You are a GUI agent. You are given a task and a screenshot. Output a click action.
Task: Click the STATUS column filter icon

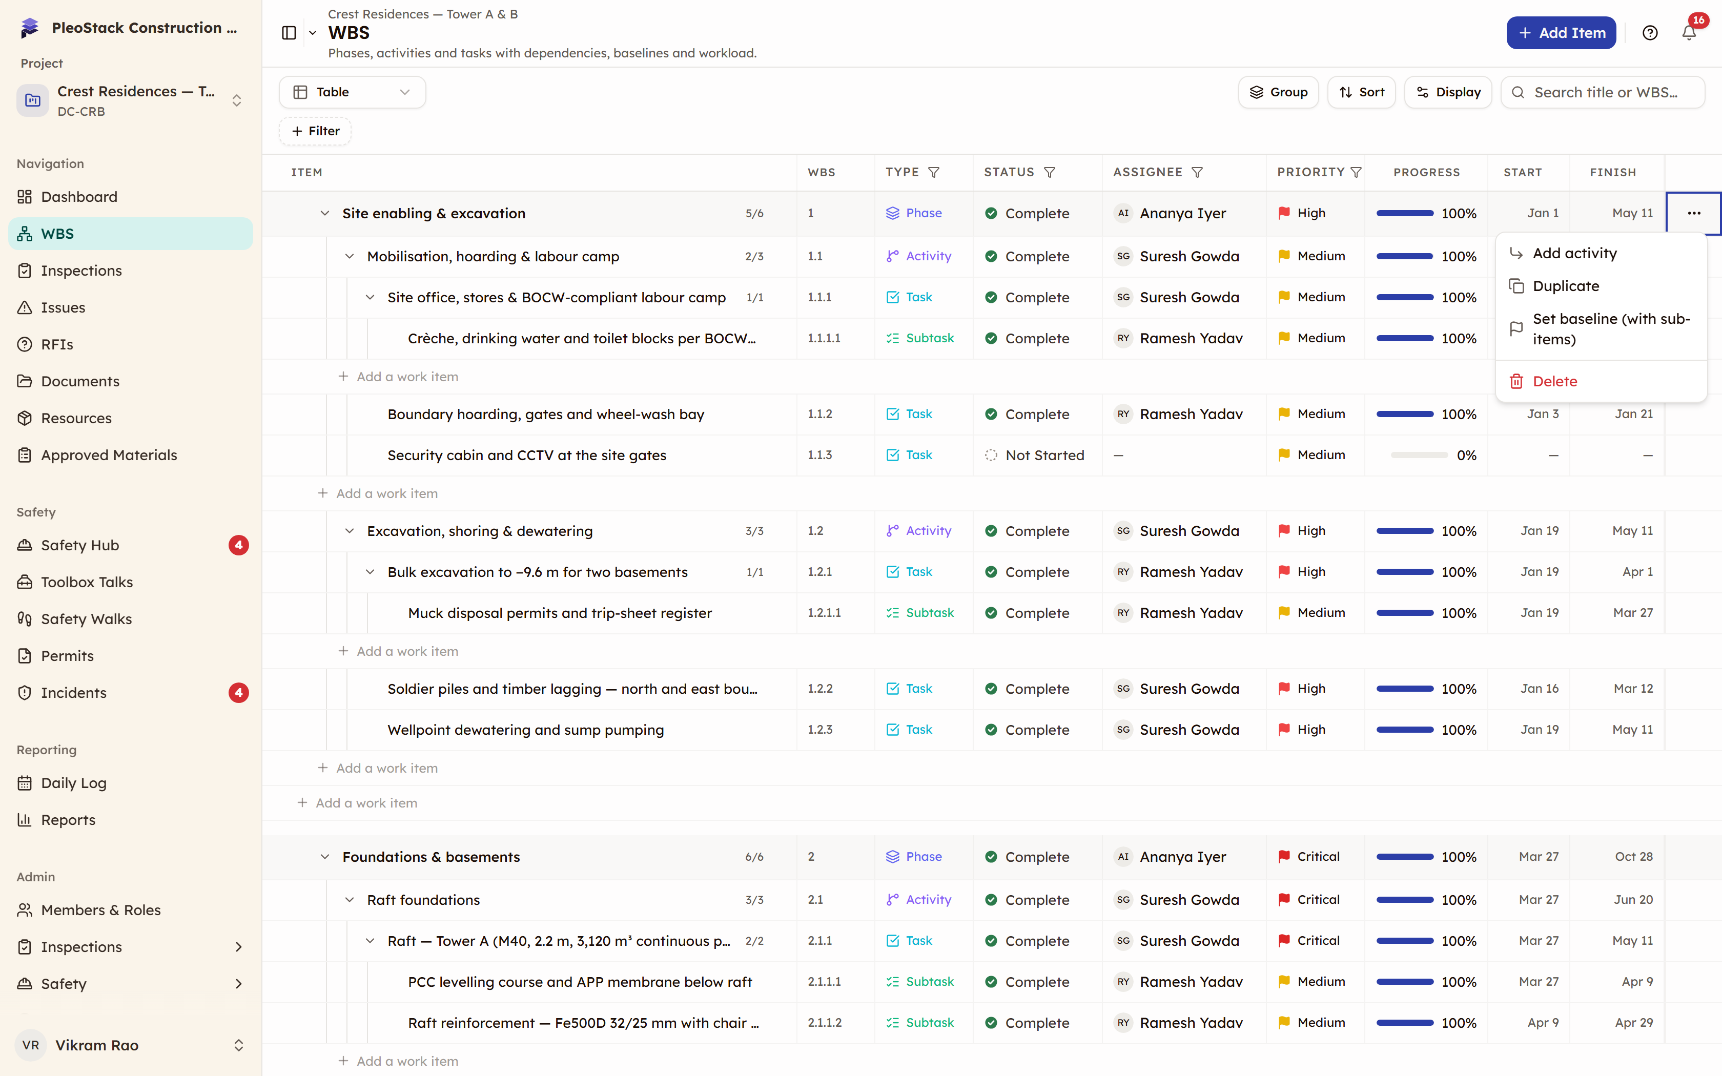click(1050, 172)
